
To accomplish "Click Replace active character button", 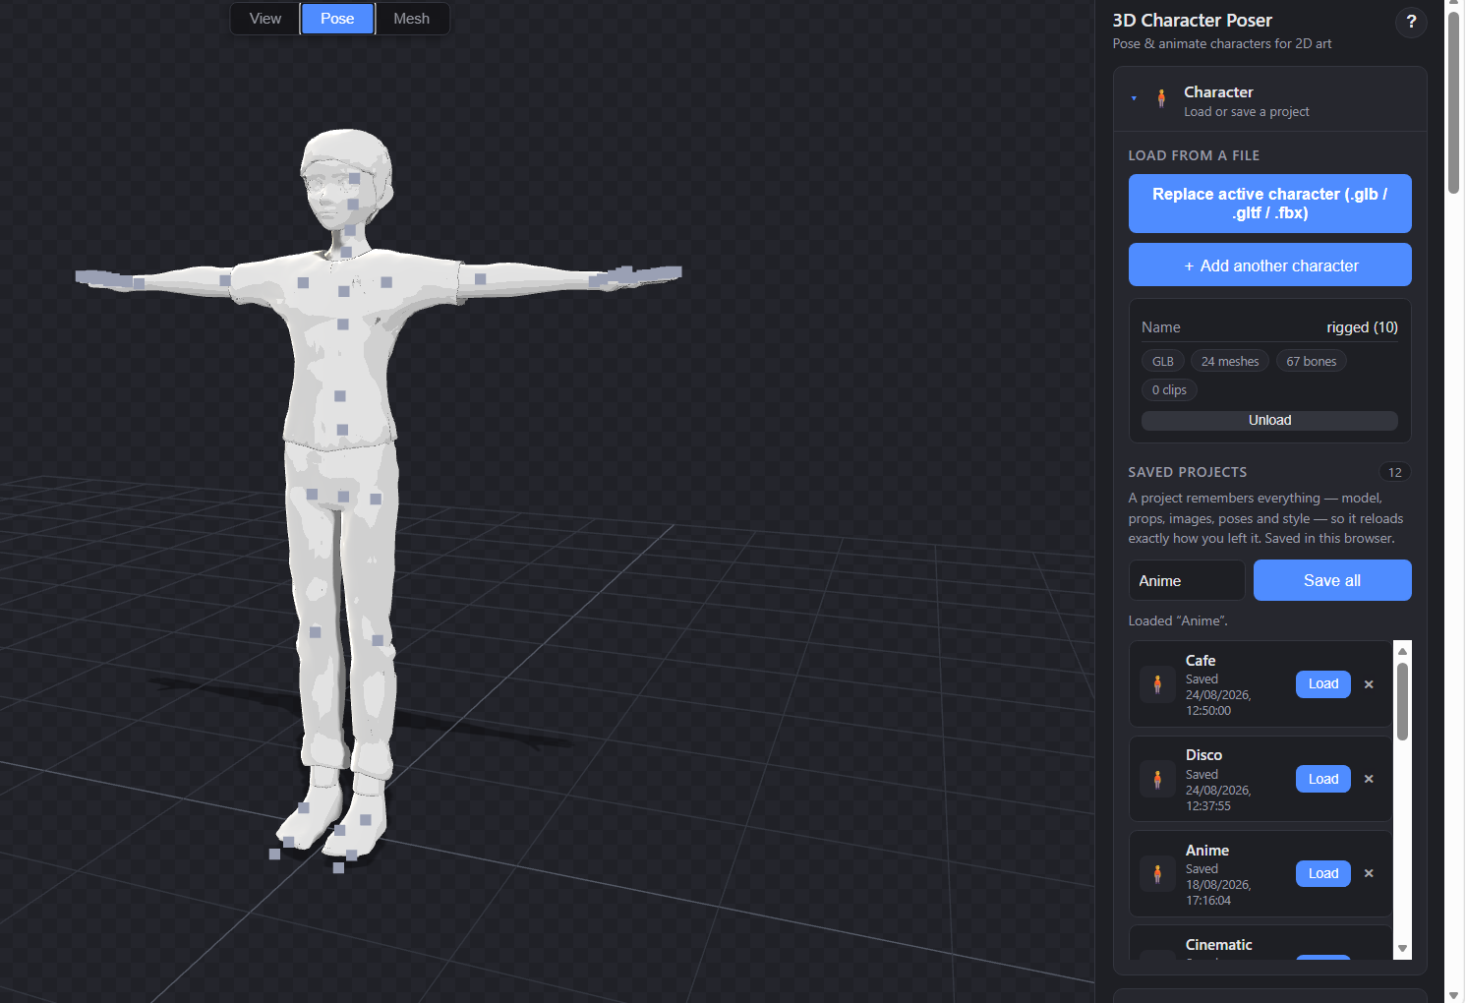I will tap(1269, 204).
